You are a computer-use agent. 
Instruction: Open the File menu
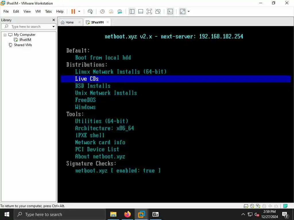click(x=6, y=11)
